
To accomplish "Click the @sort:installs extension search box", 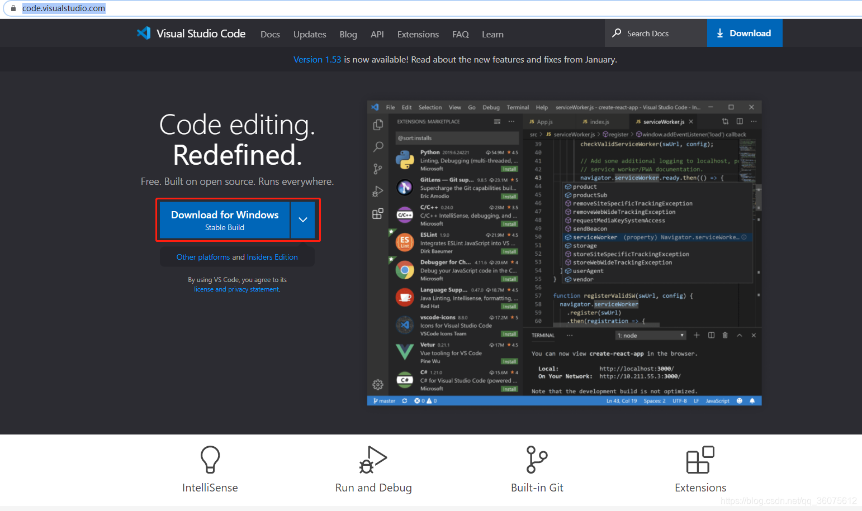I will coord(457,138).
